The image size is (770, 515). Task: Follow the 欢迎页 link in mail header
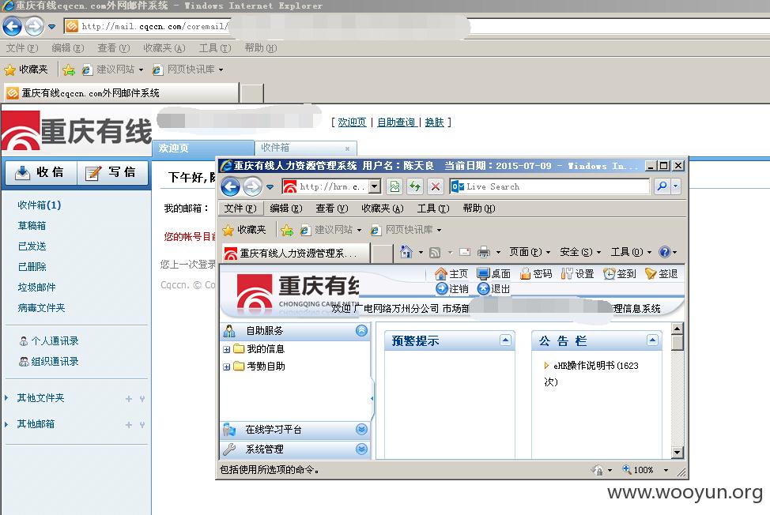352,122
